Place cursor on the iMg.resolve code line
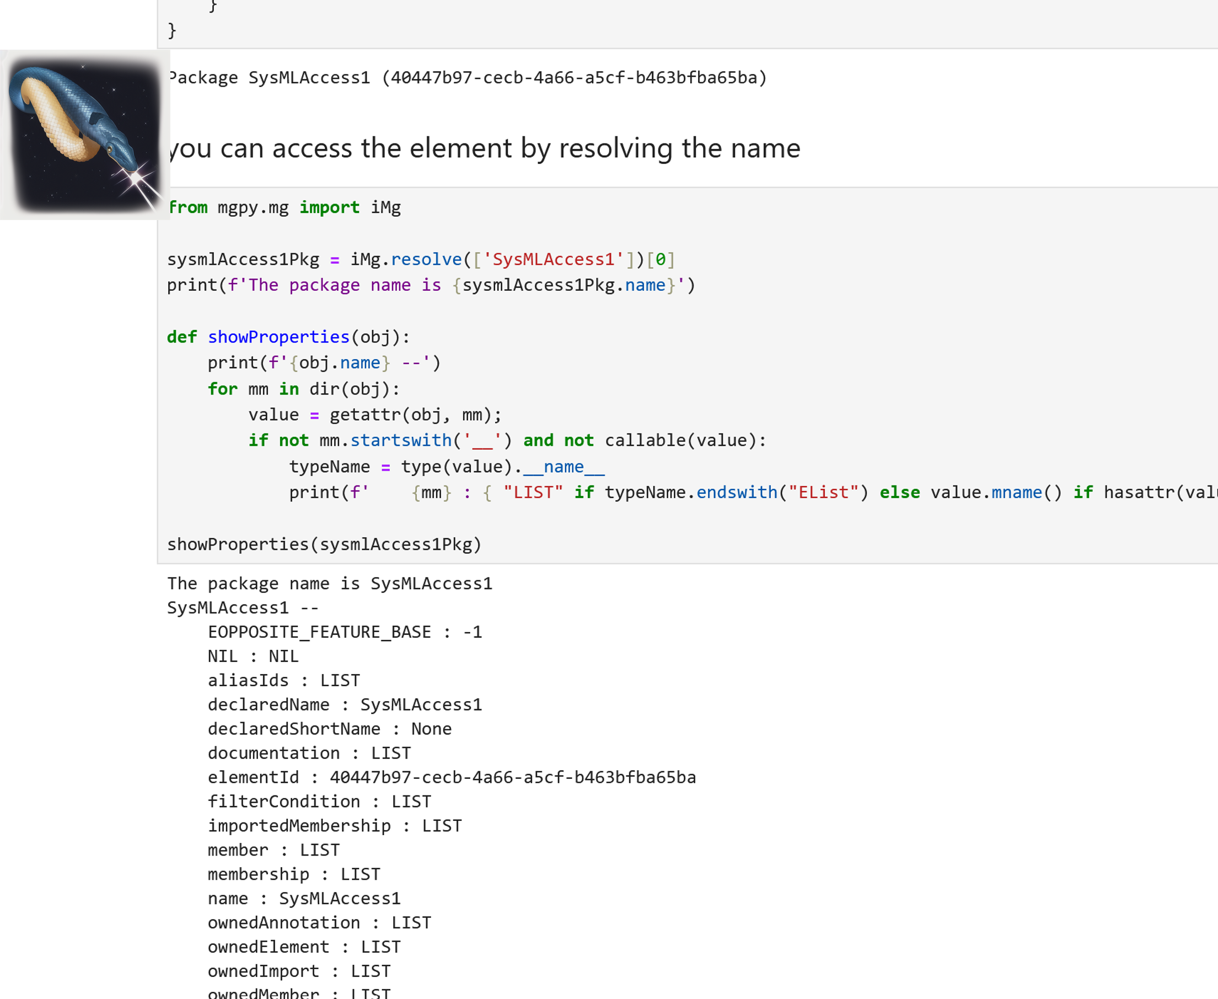This screenshot has width=1218, height=999. tap(421, 259)
